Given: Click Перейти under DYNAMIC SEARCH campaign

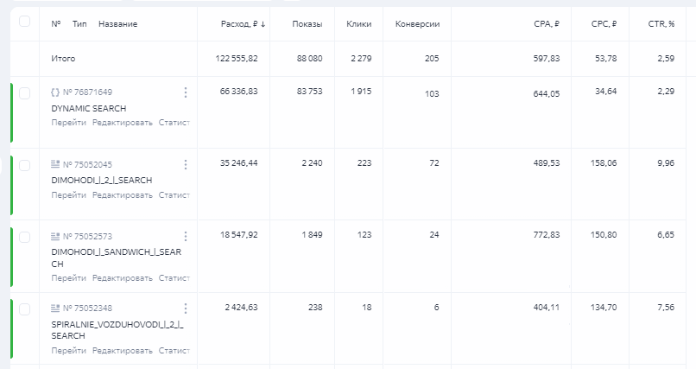Looking at the screenshot, I should [68, 123].
